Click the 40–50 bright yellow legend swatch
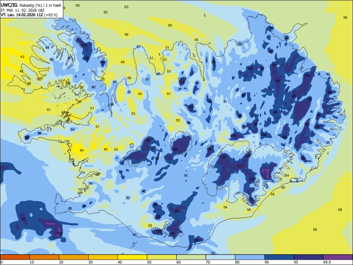This screenshot has height=265, width=353. click(x=132, y=257)
